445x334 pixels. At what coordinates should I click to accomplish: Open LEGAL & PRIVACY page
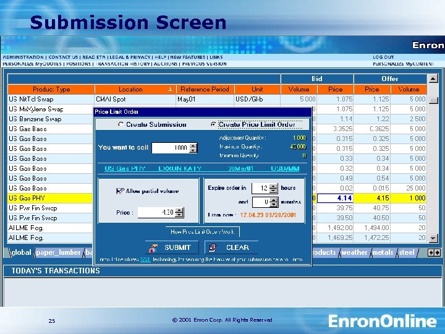[130, 57]
